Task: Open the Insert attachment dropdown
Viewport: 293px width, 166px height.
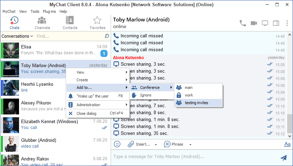Action: point(143,144)
